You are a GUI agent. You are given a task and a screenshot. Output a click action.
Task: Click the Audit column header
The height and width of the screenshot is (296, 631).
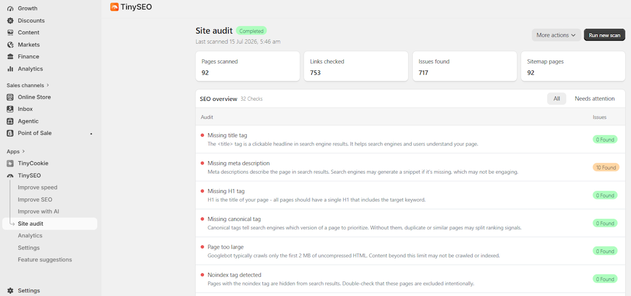click(207, 117)
